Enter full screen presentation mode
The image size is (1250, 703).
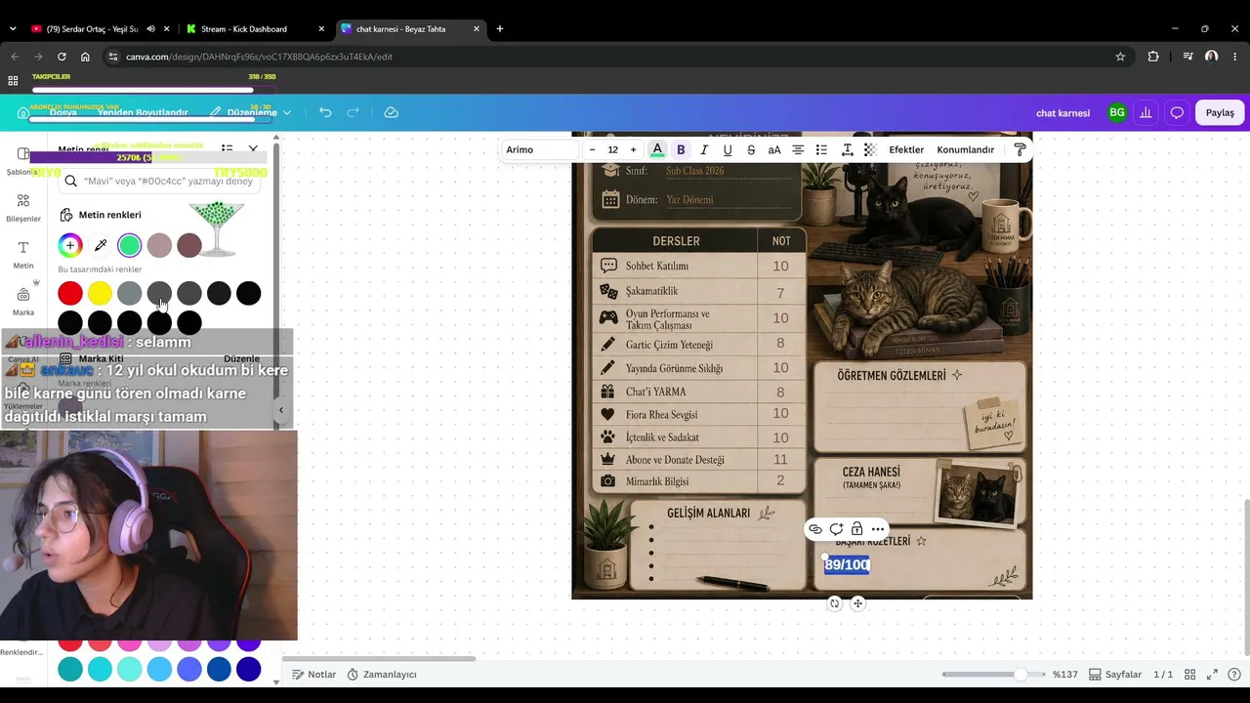tap(1212, 675)
